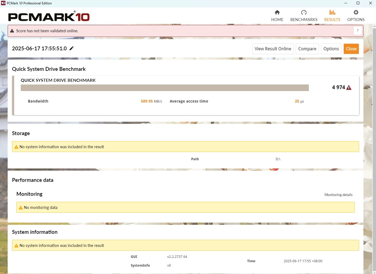Click the benchmark score bar

tap(165, 88)
